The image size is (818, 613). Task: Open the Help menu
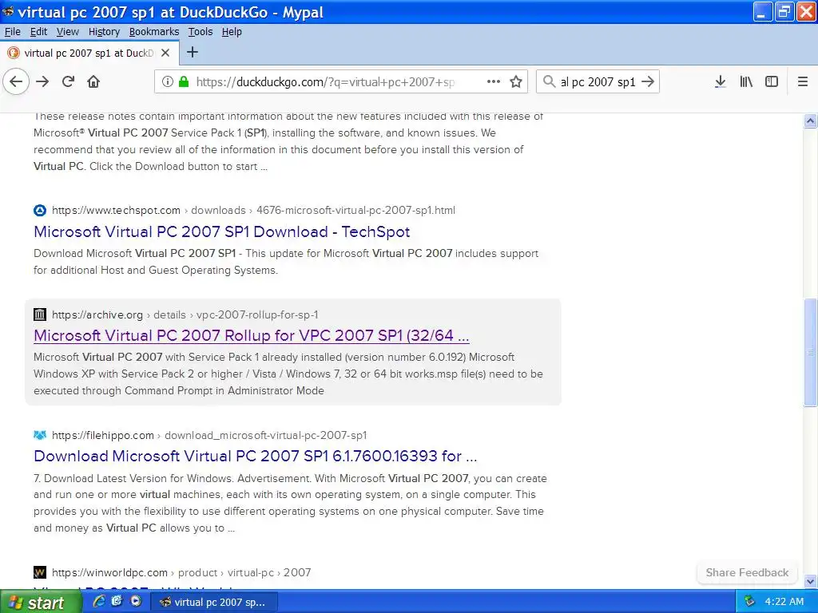232,32
